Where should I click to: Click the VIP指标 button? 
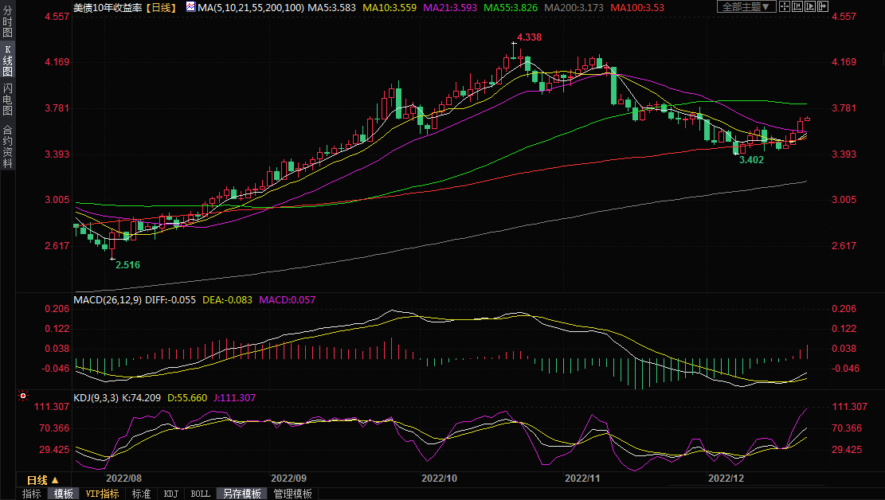point(102,494)
